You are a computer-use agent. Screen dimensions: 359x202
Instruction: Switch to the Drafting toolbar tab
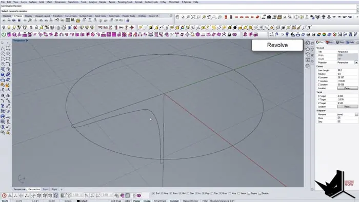tap(142, 16)
